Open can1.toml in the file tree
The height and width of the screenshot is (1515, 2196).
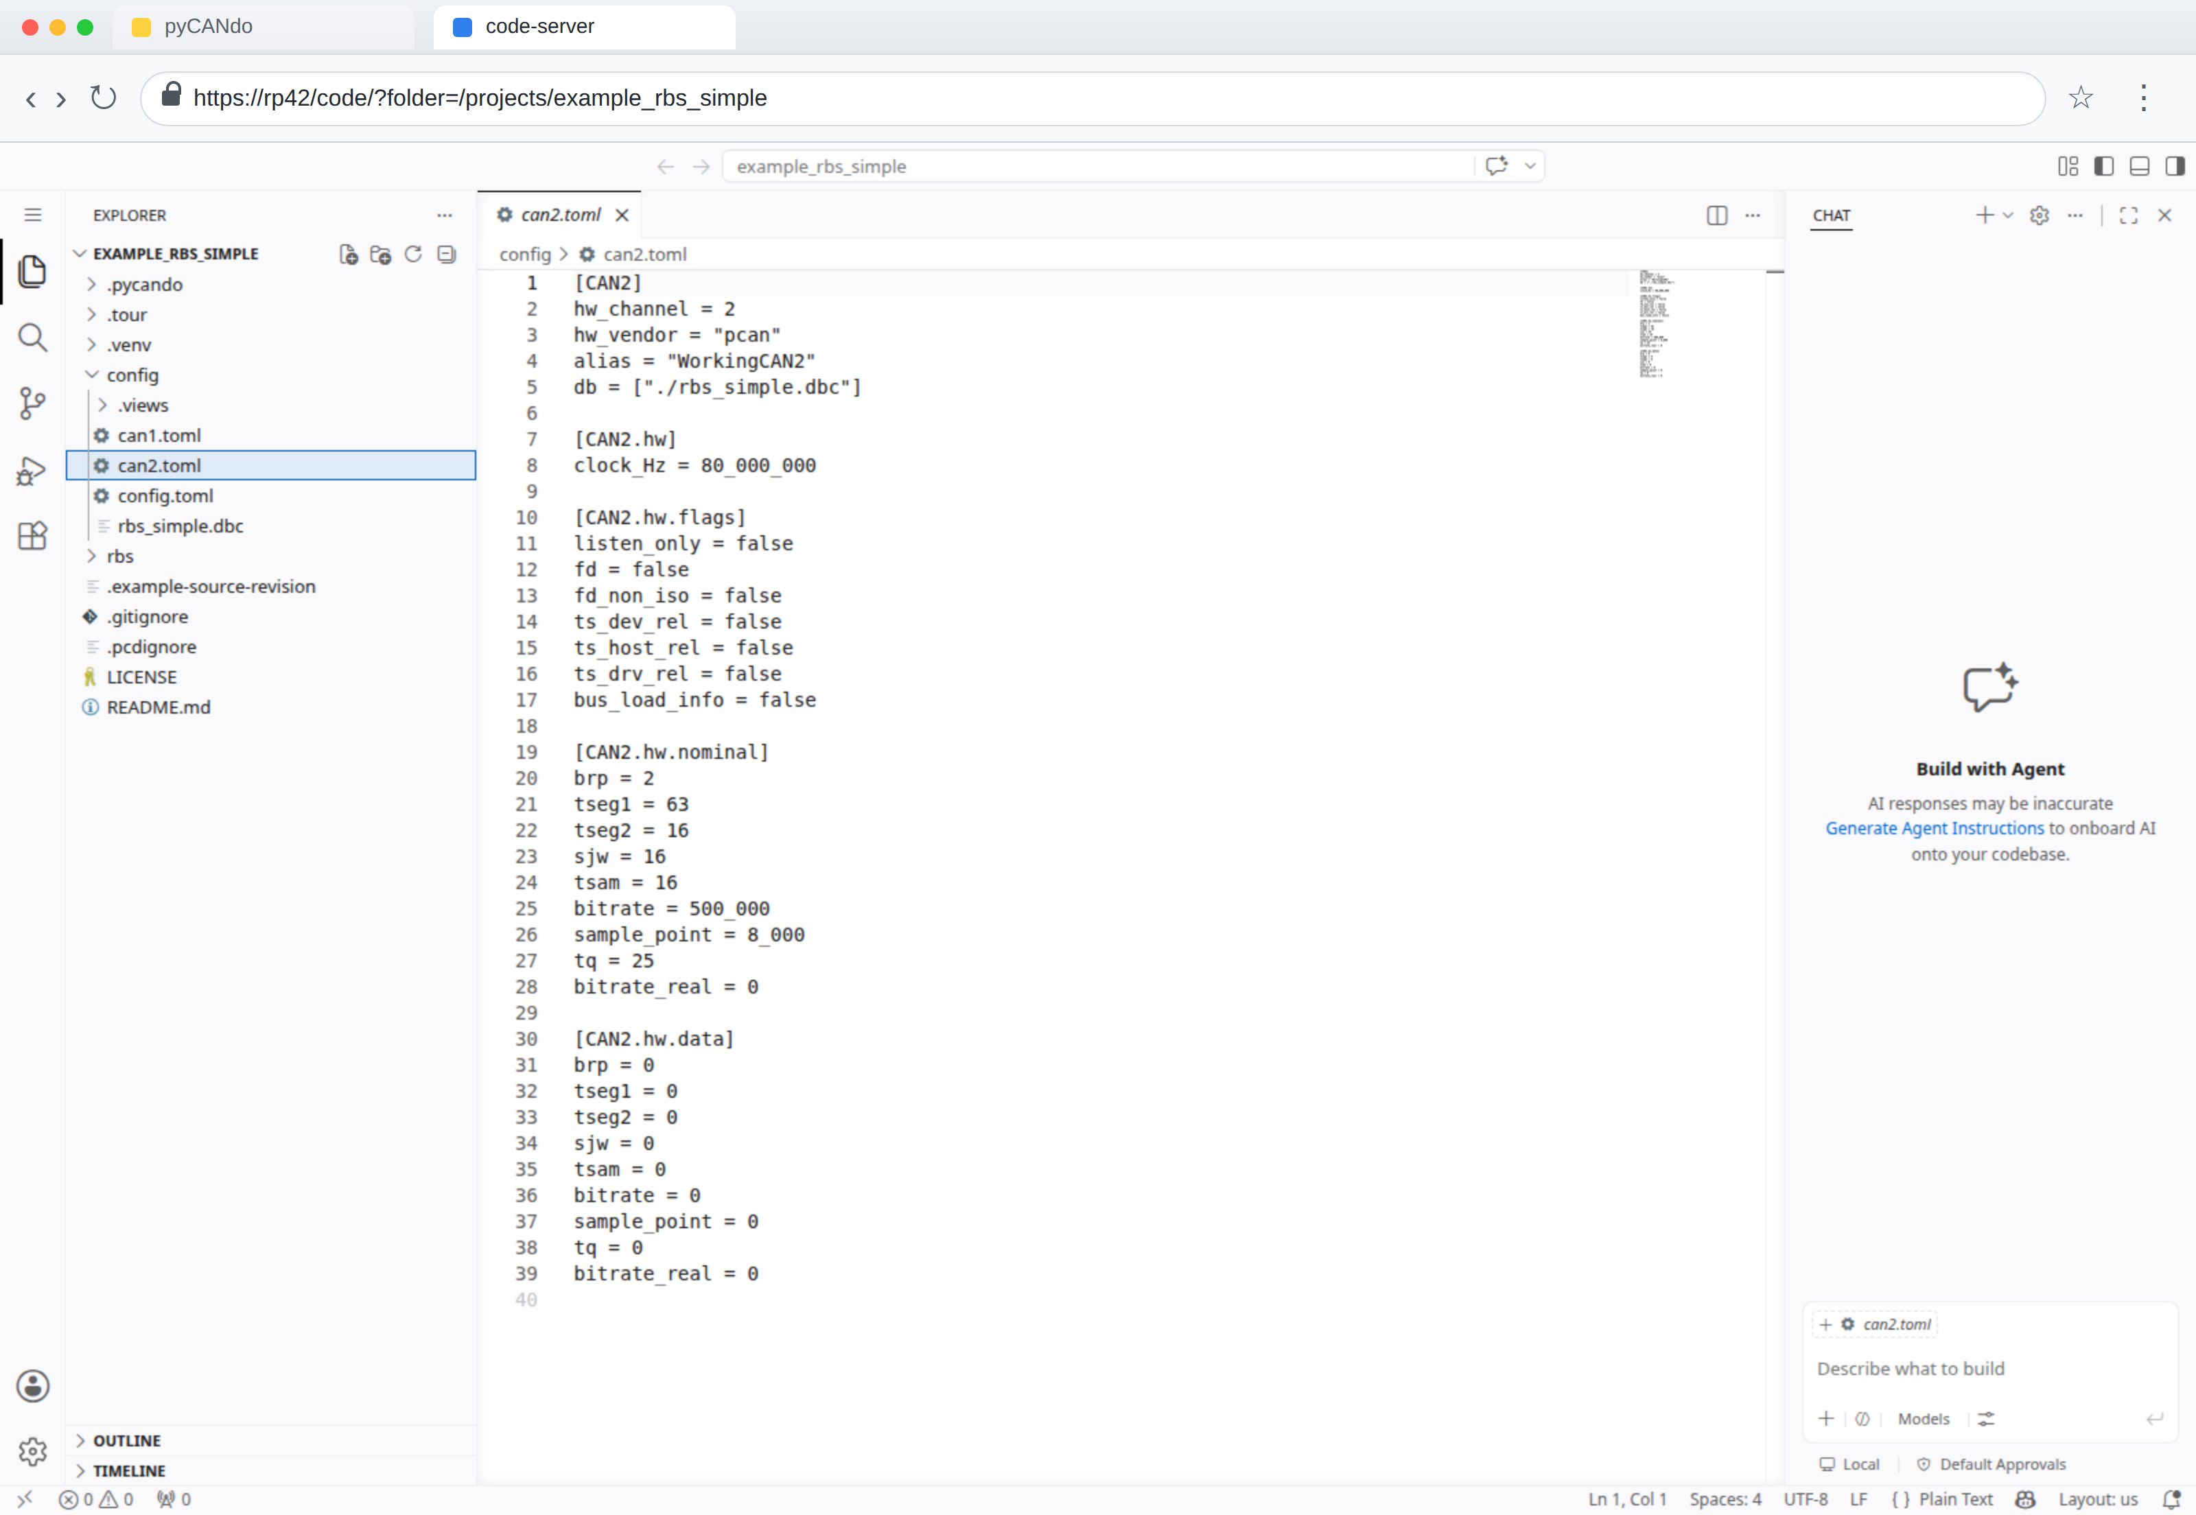click(x=270, y=436)
